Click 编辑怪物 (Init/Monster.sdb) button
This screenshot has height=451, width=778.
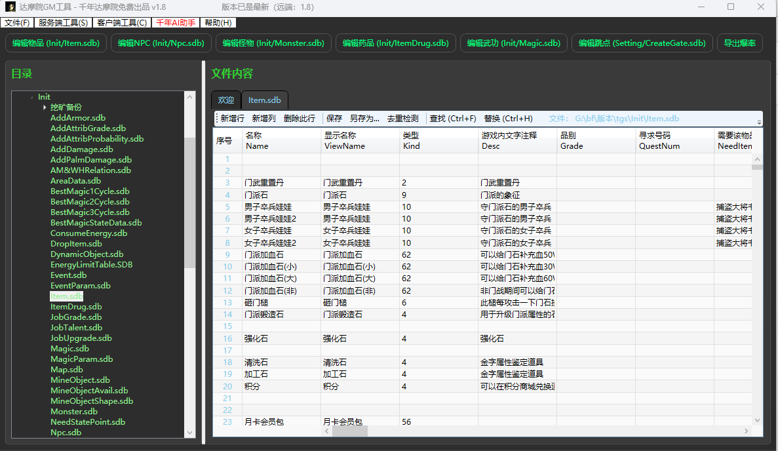coord(273,43)
